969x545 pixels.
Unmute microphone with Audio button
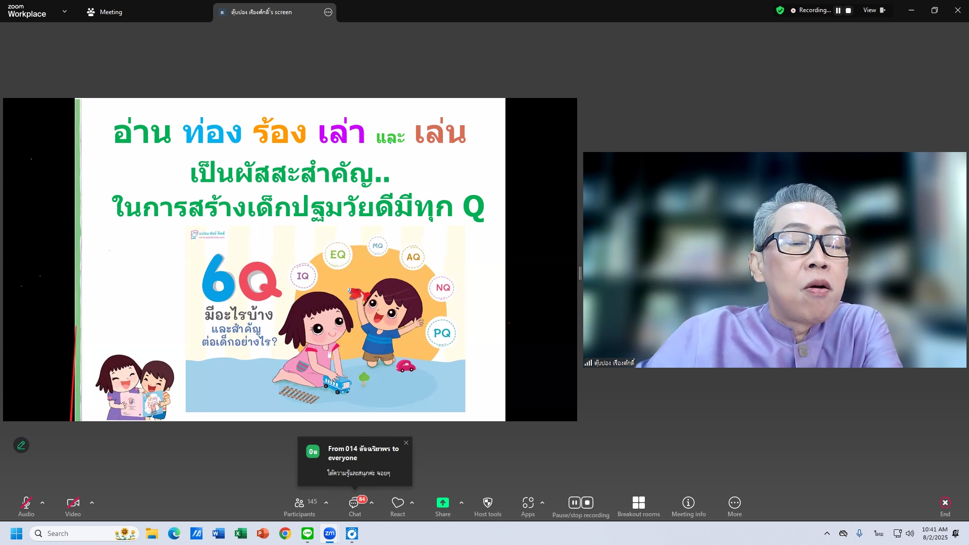click(26, 506)
